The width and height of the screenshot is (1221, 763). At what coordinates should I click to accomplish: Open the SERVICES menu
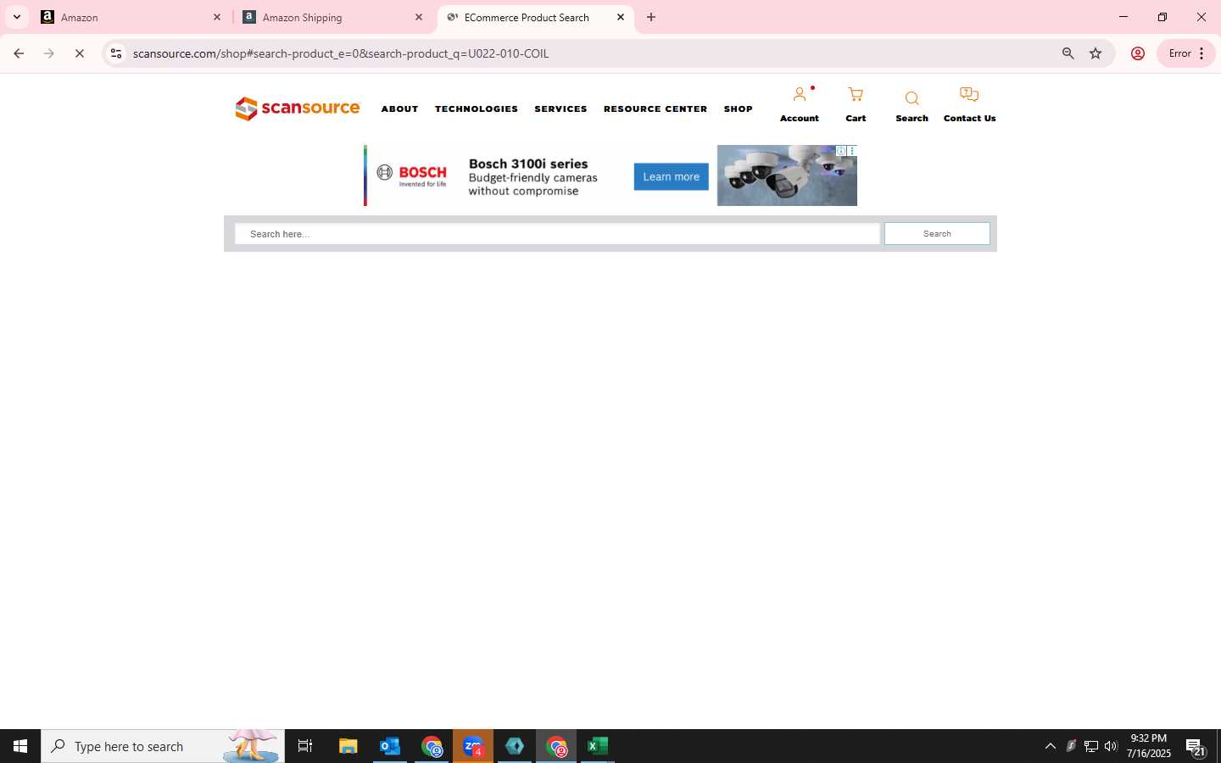click(560, 109)
